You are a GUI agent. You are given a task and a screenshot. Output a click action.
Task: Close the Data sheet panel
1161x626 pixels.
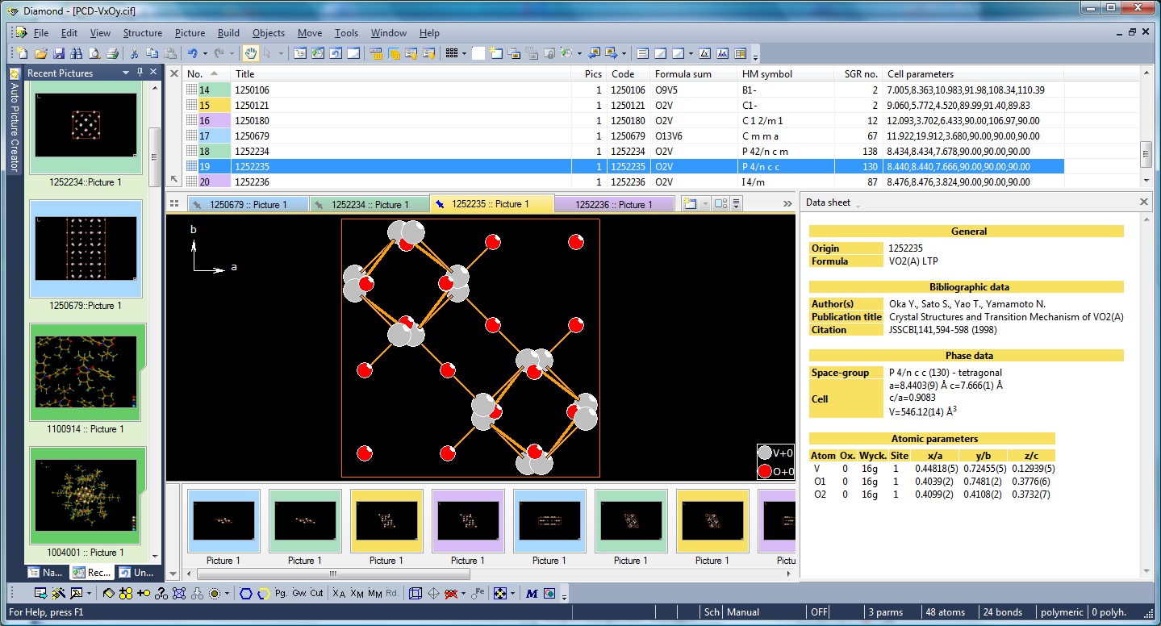tap(1143, 202)
